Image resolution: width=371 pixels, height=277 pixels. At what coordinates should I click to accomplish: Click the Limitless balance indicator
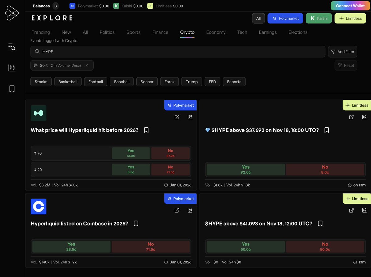pyautogui.click(x=165, y=6)
